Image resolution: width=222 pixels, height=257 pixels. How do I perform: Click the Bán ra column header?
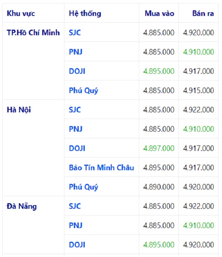pyautogui.click(x=203, y=14)
